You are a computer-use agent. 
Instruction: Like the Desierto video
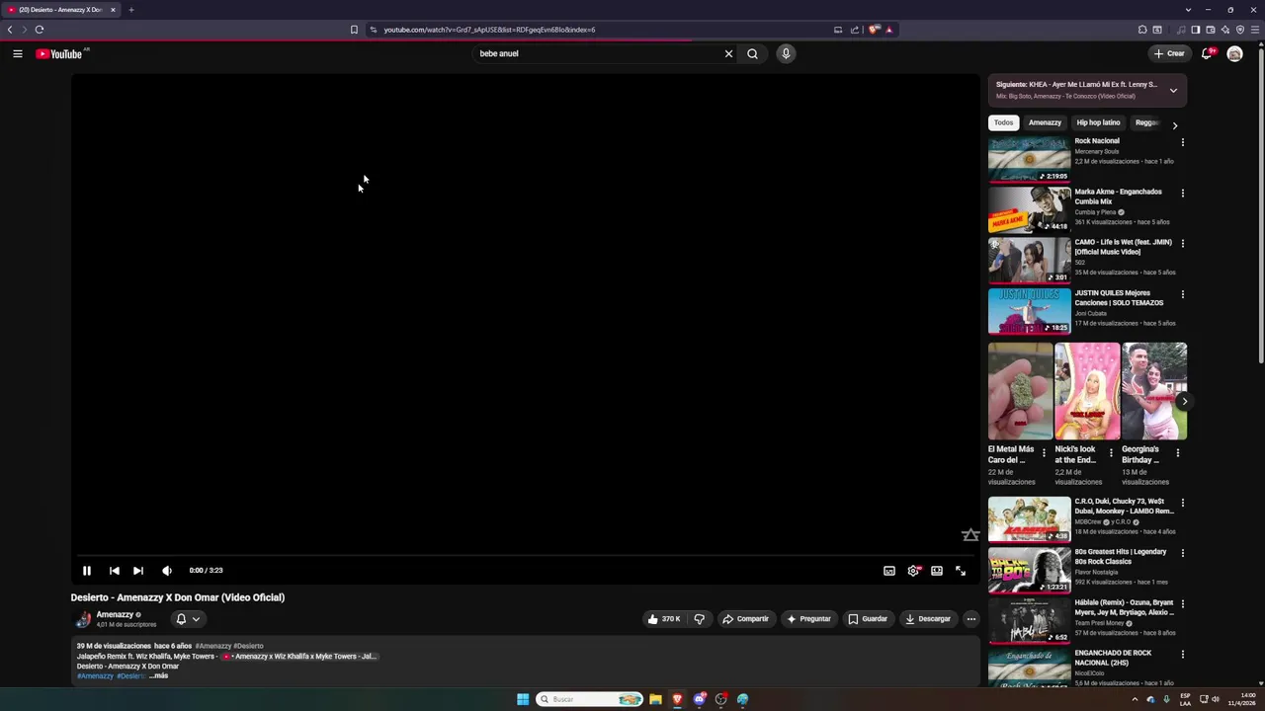point(663,619)
